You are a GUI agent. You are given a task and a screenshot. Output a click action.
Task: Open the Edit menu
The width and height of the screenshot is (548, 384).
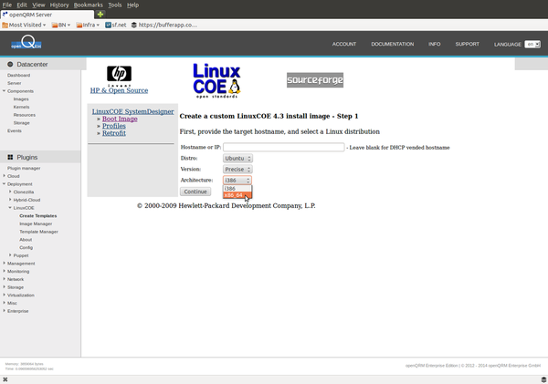click(x=22, y=5)
